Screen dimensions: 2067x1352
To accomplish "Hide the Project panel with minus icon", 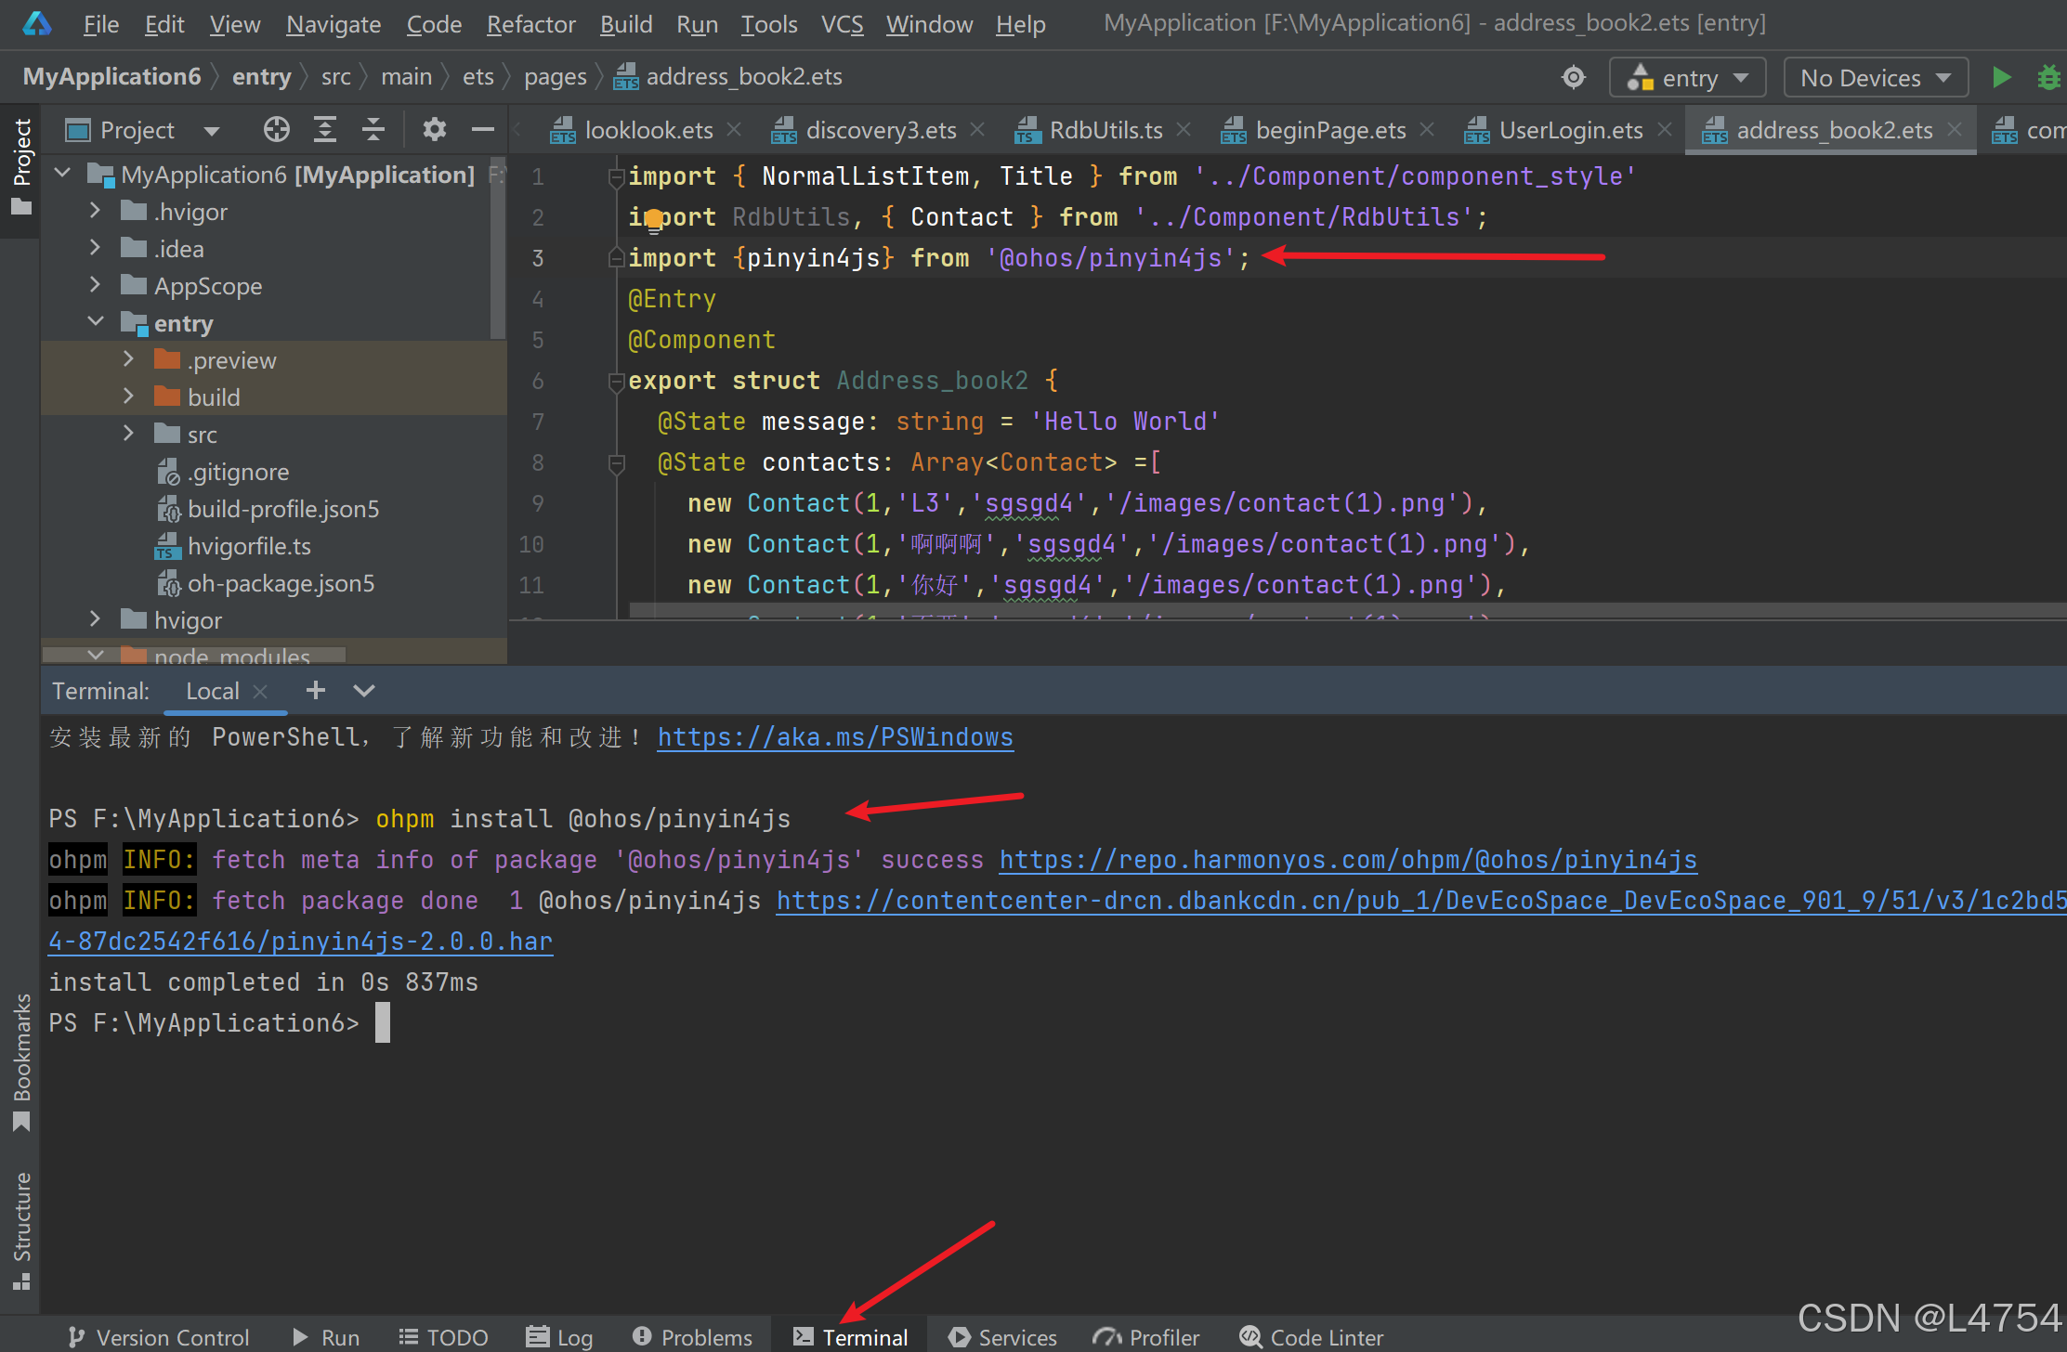I will [483, 129].
